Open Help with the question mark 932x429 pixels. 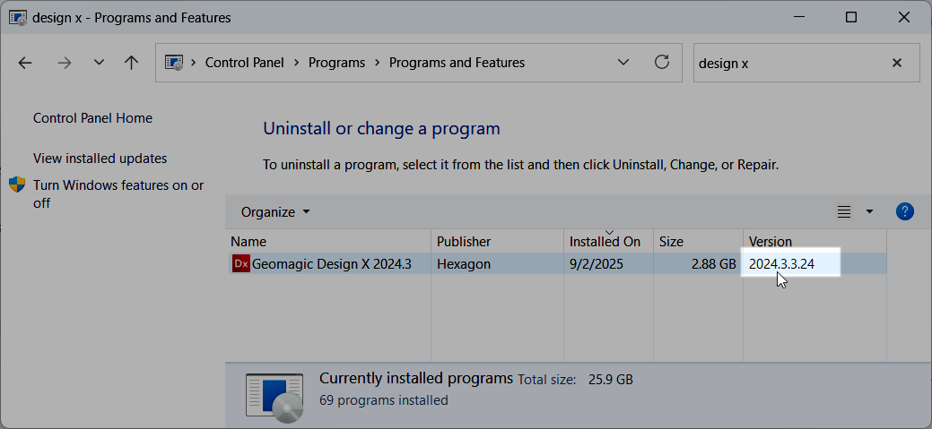(x=904, y=211)
